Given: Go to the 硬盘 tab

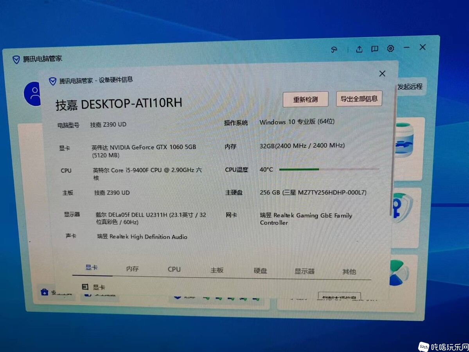Looking at the screenshot, I should pos(260,271).
